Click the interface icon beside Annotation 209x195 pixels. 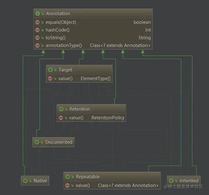pos(38,14)
